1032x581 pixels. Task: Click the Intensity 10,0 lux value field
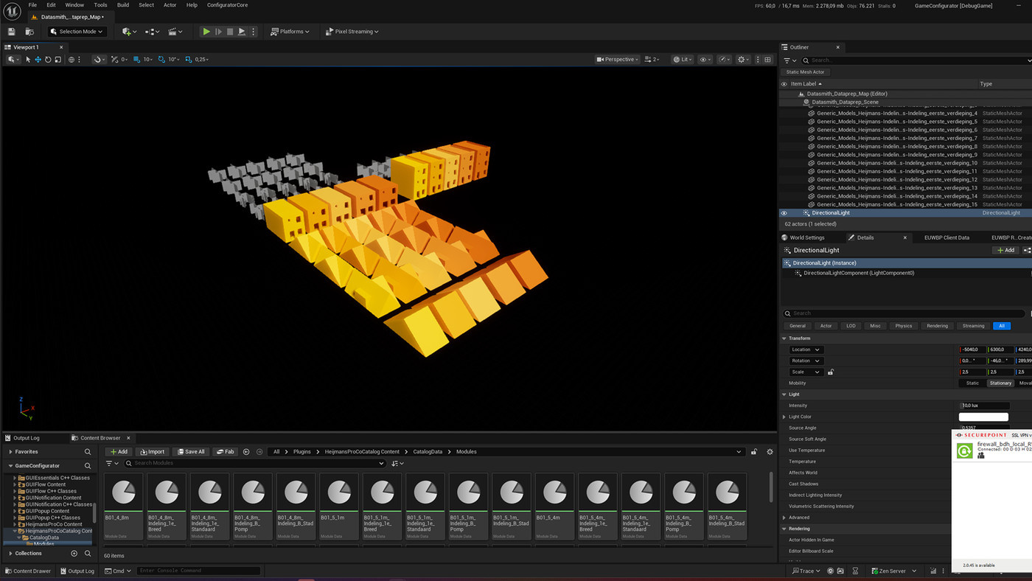coord(984,406)
